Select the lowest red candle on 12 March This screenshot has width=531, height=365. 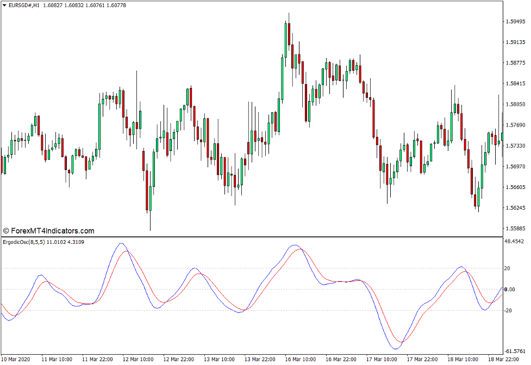tap(147, 190)
